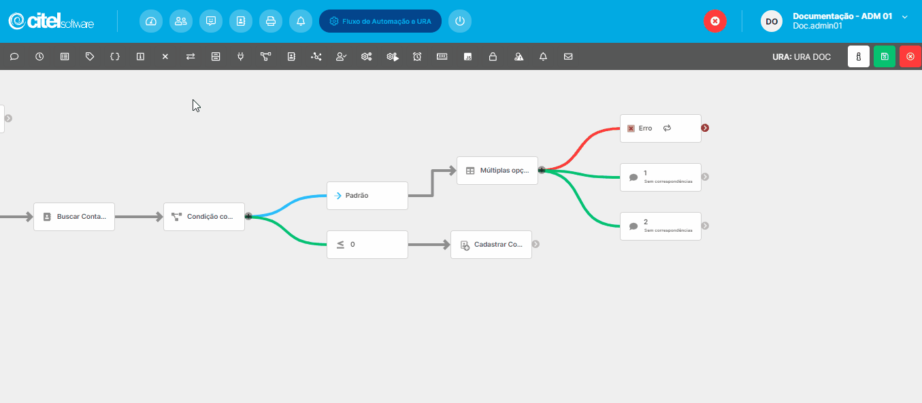
Task: Select option node 1 Sem correspondências
Action: (x=661, y=177)
